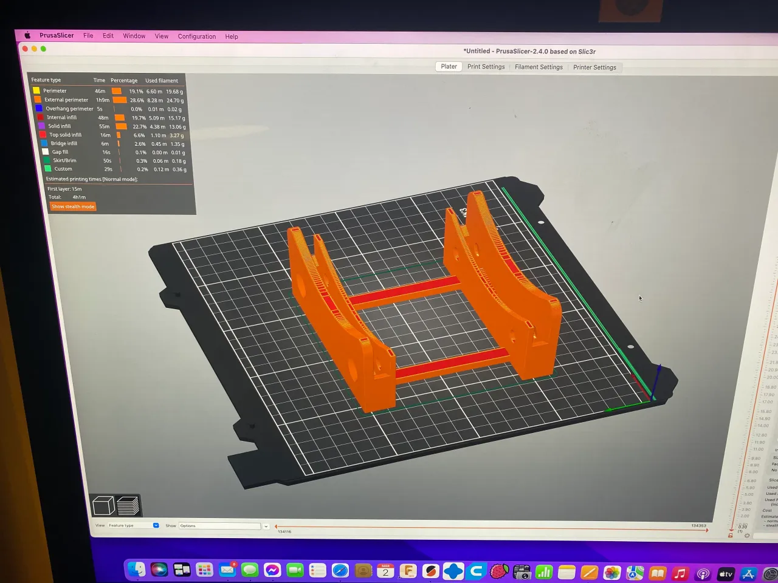Open the App Store in the dock
The height and width of the screenshot is (583, 778).
748,573
